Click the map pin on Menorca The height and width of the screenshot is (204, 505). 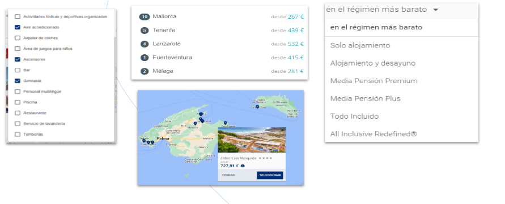tap(257, 107)
